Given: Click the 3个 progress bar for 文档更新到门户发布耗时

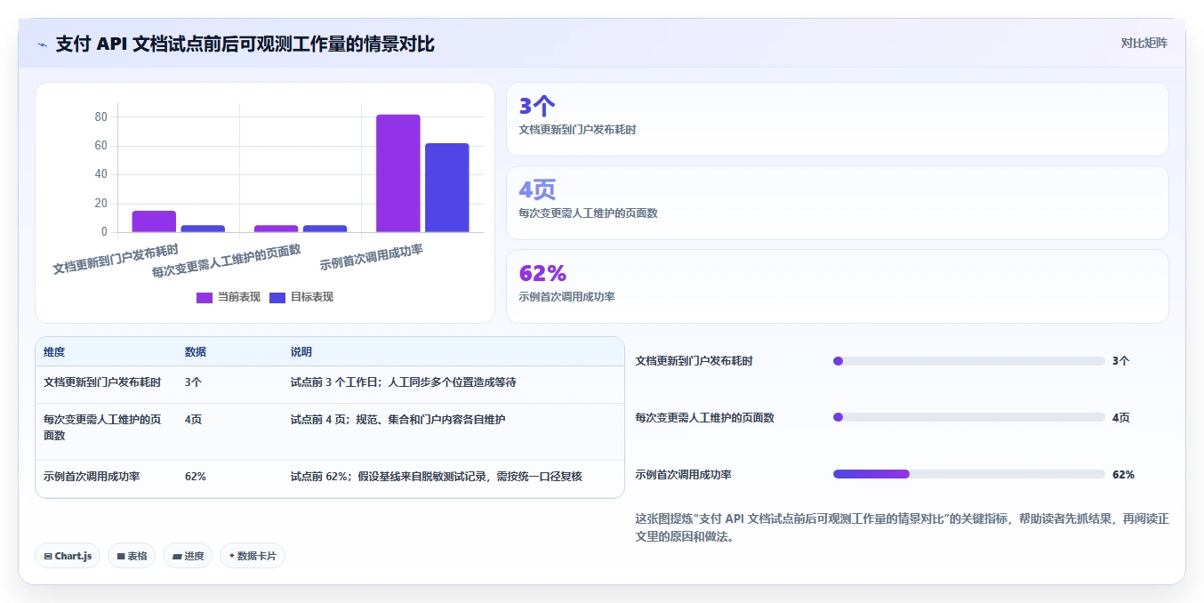Looking at the screenshot, I should 968,361.
